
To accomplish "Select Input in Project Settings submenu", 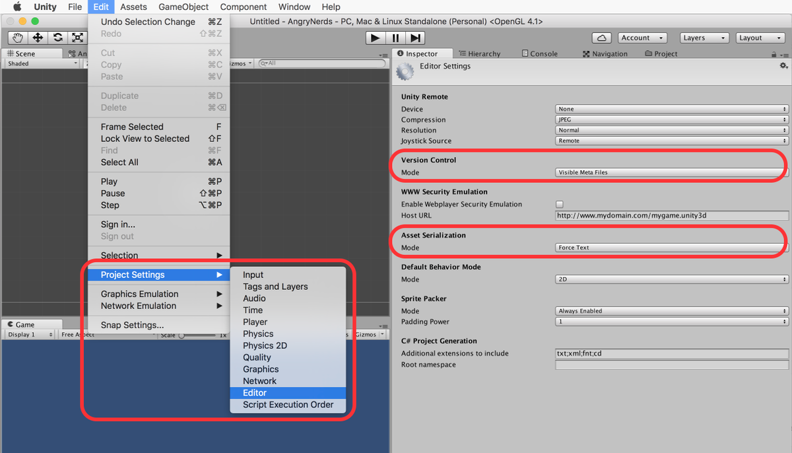I will point(288,275).
